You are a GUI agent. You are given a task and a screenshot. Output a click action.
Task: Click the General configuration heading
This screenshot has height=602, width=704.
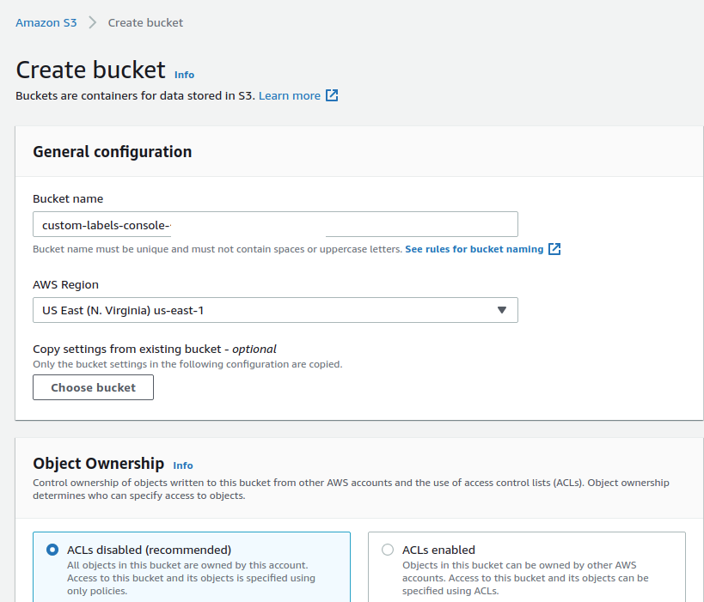click(113, 152)
